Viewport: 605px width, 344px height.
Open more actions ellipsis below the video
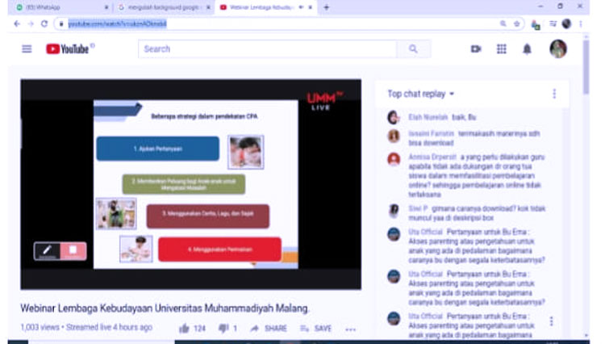(x=350, y=329)
